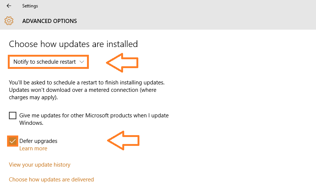Open the Notify to schedule restart dropdown
The height and width of the screenshot is (194, 316).
pyautogui.click(x=48, y=62)
